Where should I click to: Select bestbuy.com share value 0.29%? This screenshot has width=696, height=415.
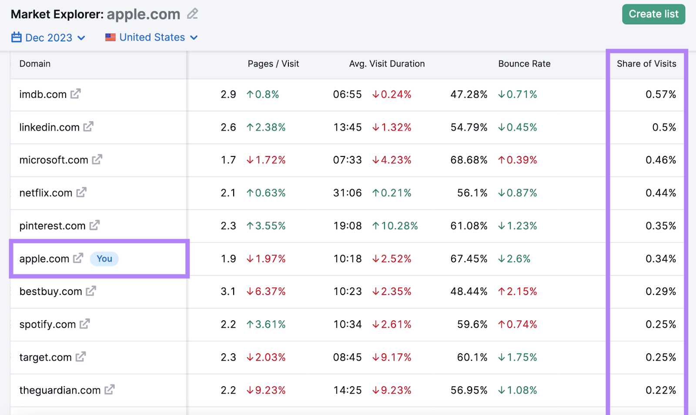661,292
